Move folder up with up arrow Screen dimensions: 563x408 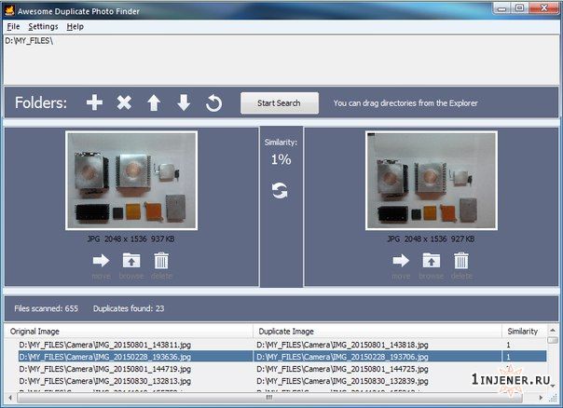(154, 103)
